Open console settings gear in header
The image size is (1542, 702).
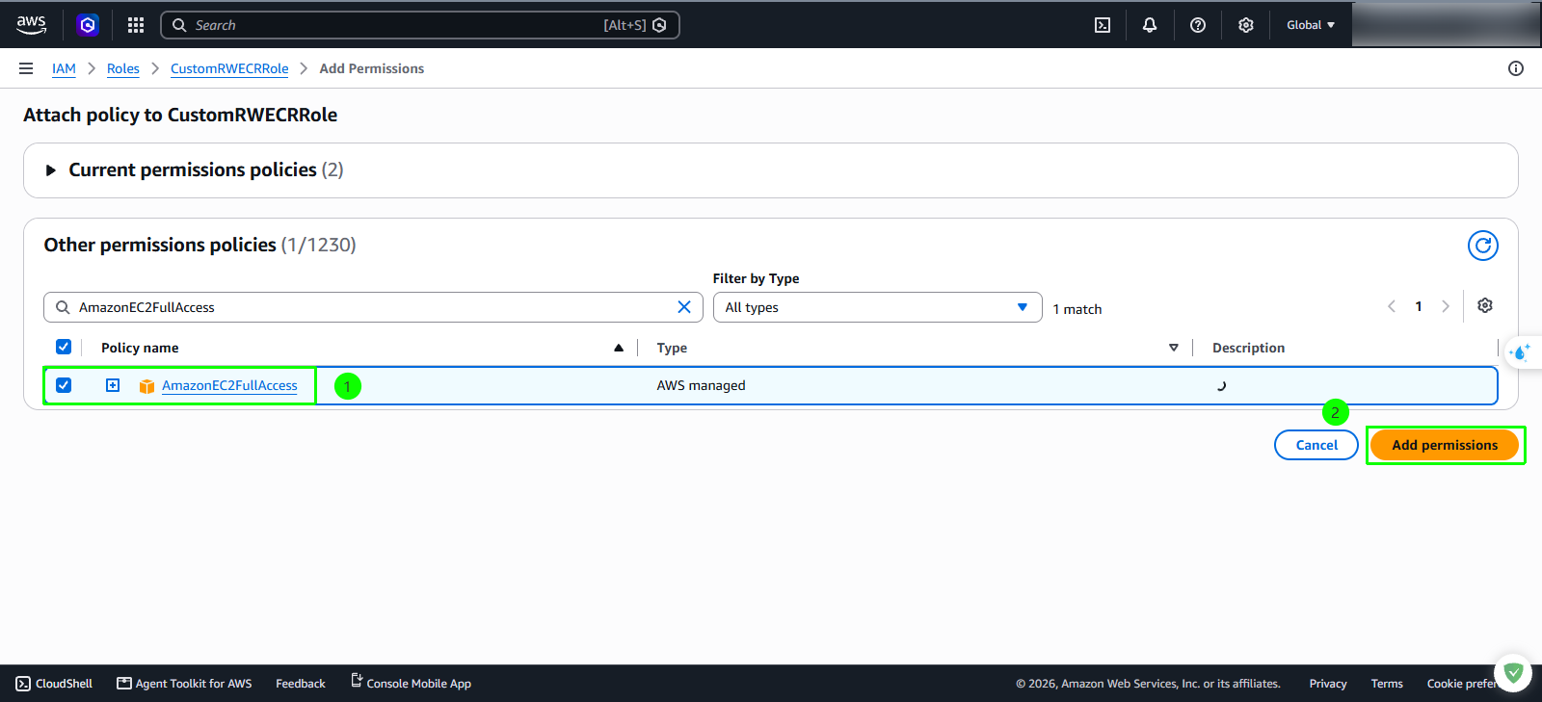pos(1246,25)
